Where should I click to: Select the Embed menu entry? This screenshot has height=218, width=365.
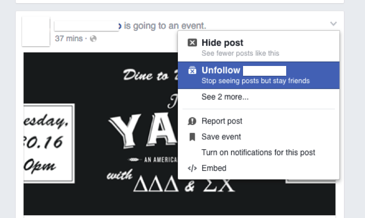259,168
